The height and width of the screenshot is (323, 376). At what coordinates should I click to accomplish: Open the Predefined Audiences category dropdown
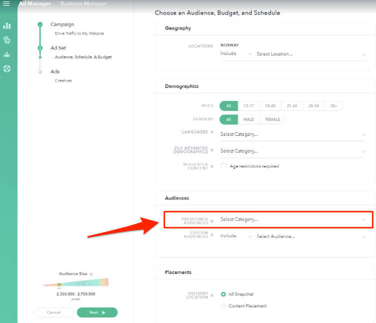point(292,220)
